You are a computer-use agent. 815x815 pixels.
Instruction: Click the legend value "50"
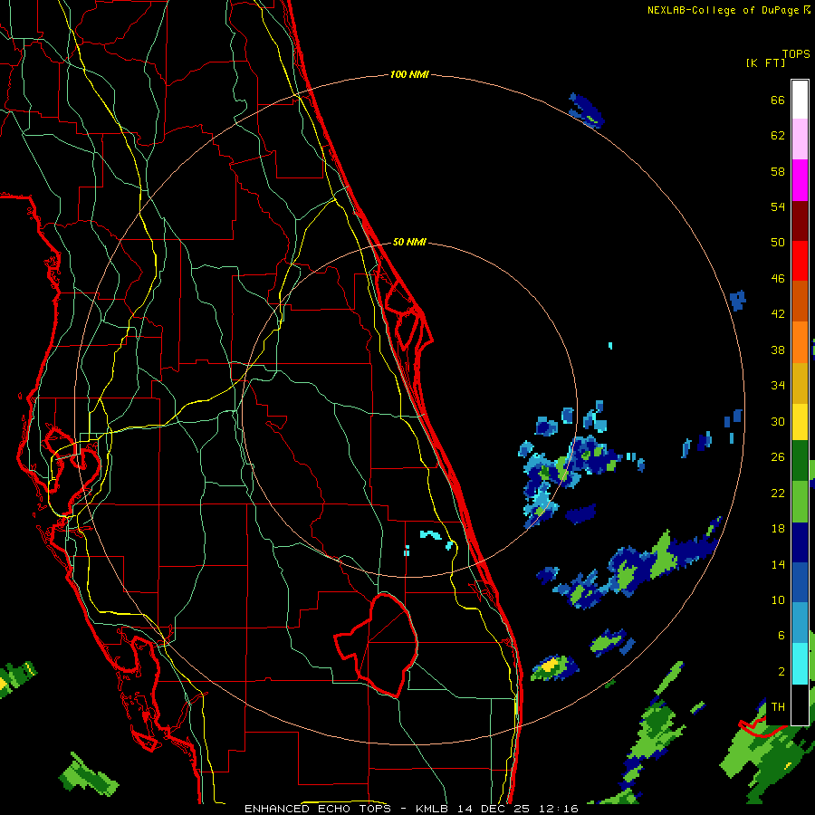(x=778, y=243)
